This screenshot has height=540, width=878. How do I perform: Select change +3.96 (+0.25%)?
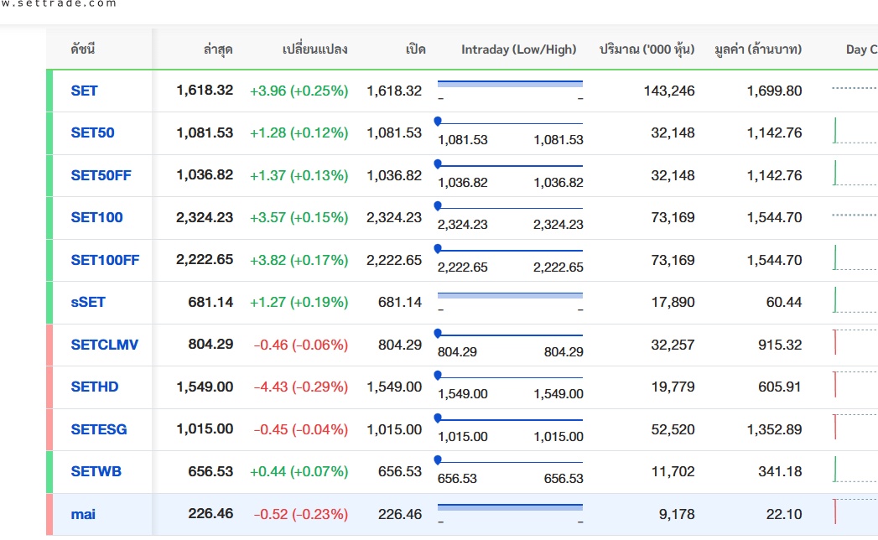point(299,91)
